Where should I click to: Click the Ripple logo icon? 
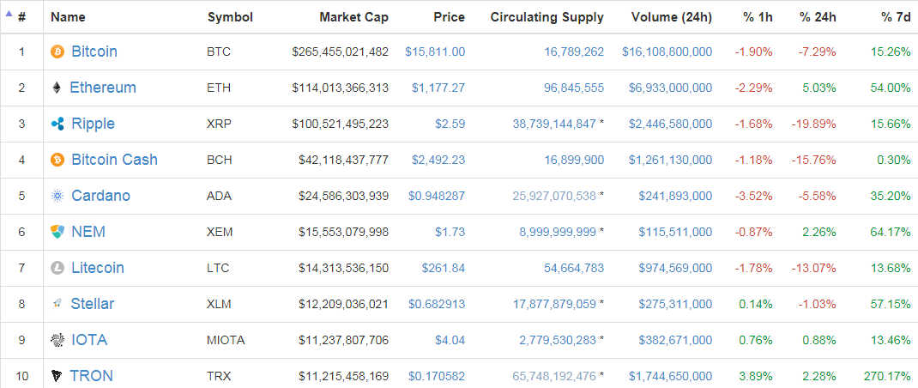pyautogui.click(x=57, y=124)
